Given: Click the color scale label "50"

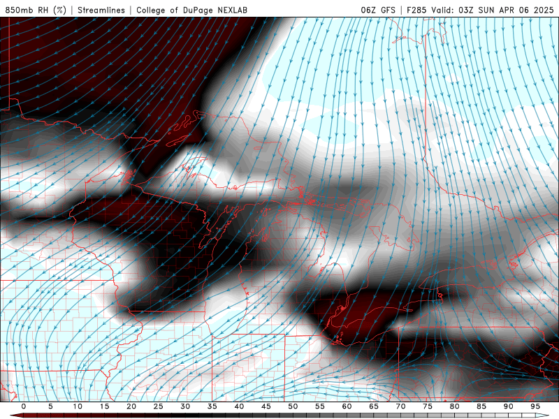Looking at the screenshot, I should coord(293,406).
